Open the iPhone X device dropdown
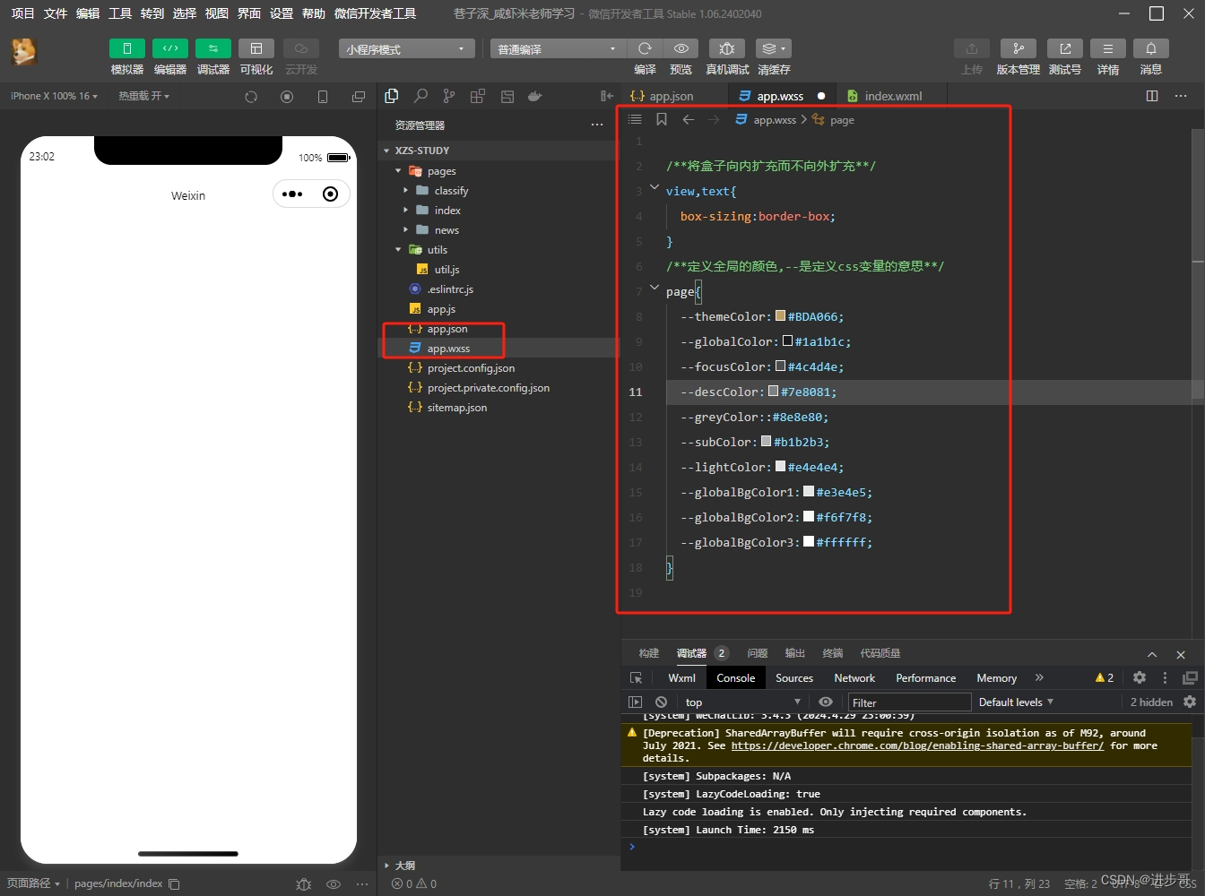The height and width of the screenshot is (896, 1205). coord(54,96)
